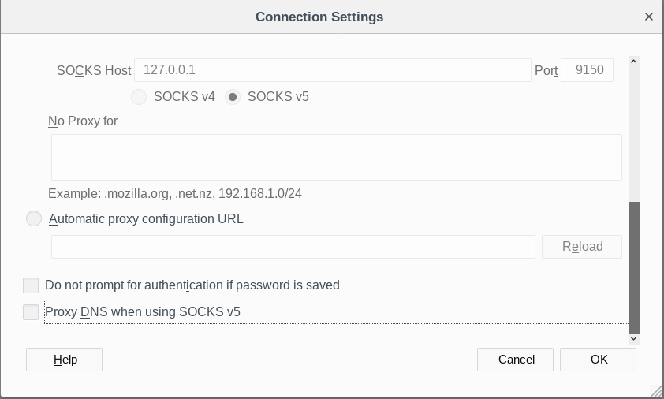Click the scroll up arrow icon

point(633,62)
